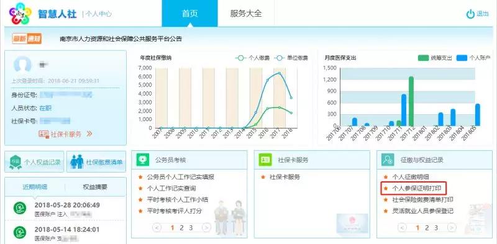Click the user avatar icon
Viewport: 497px width, 244px height.
(x=22, y=65)
